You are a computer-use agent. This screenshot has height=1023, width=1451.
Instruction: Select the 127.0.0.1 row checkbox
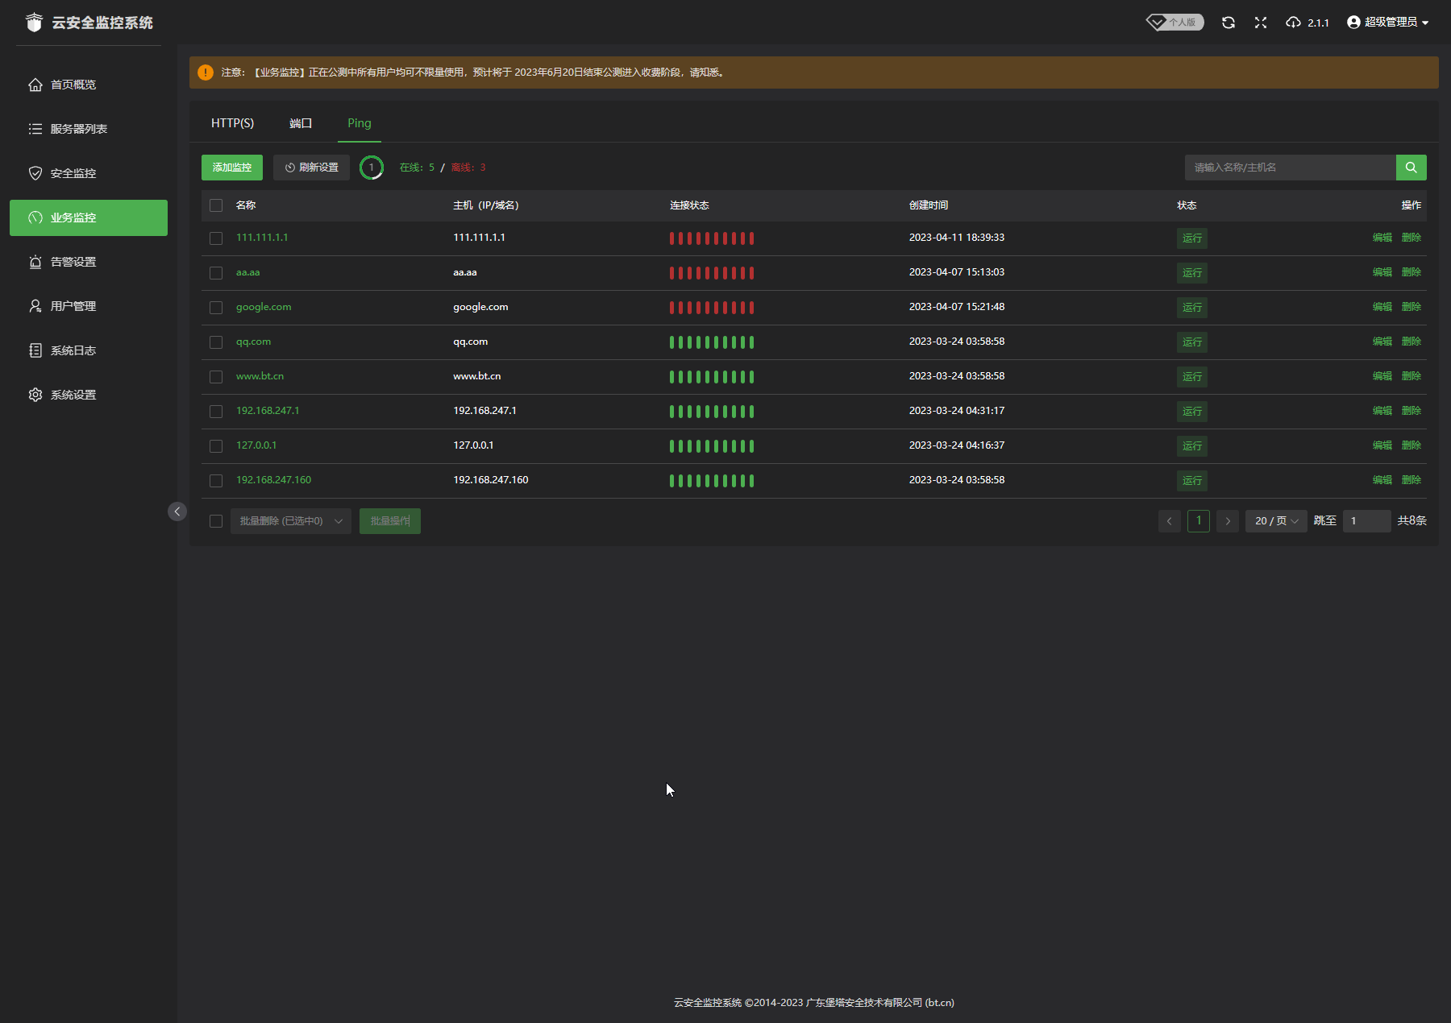[216, 446]
